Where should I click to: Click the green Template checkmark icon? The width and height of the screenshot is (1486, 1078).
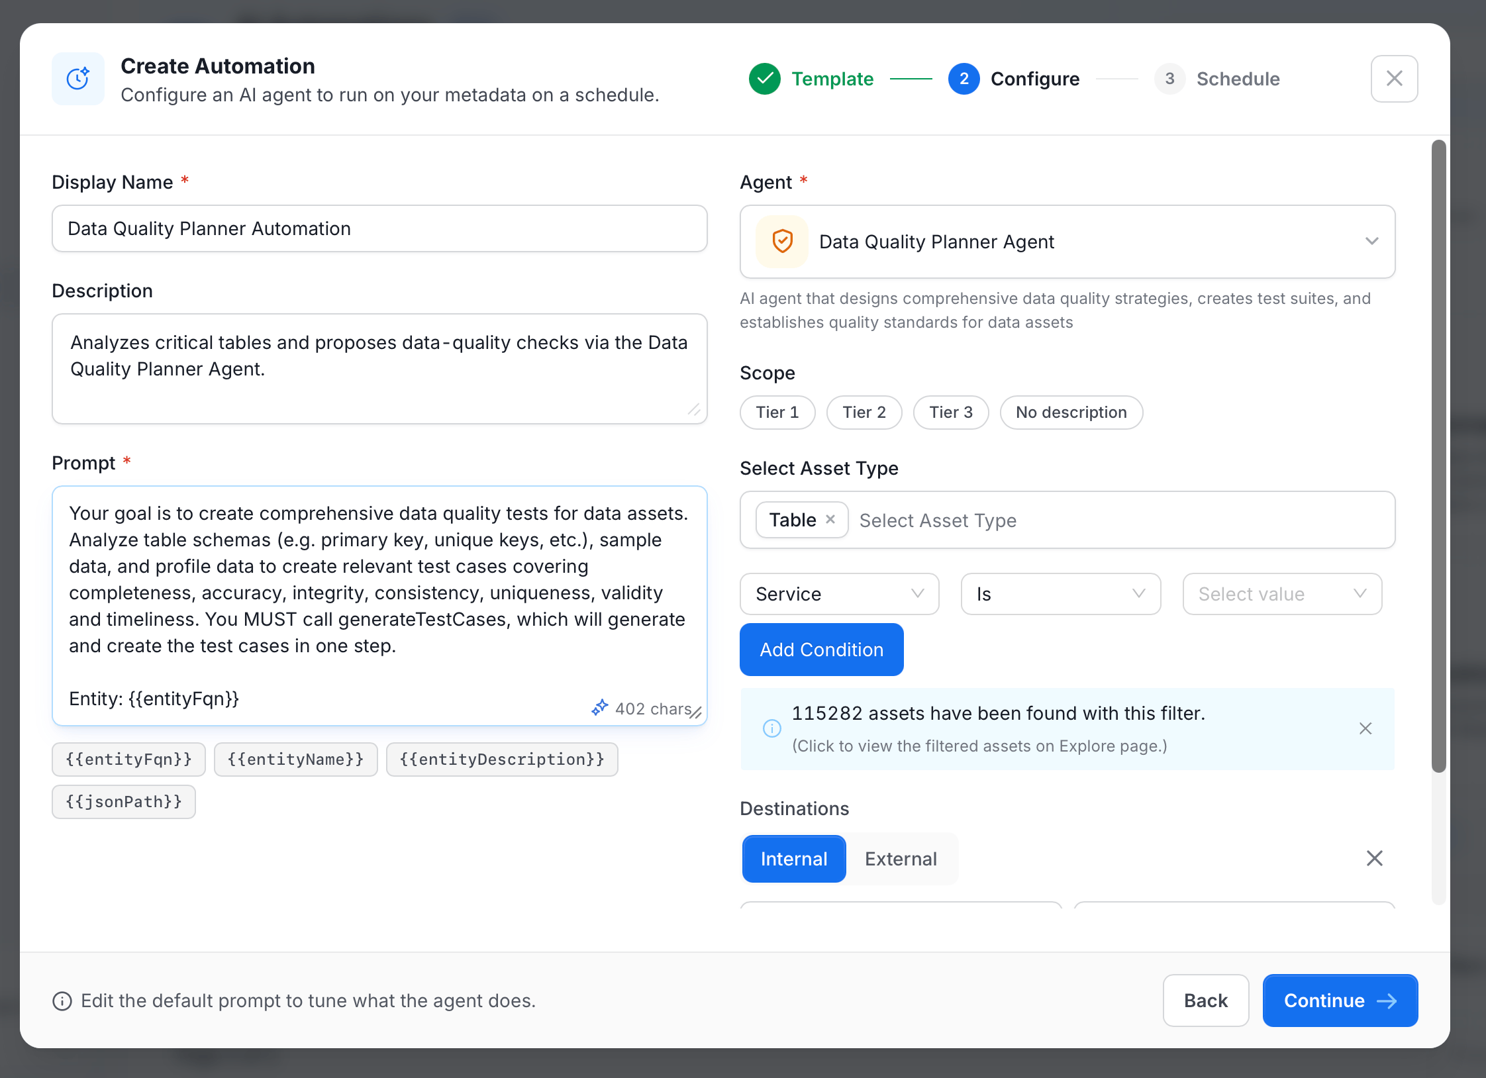765,79
